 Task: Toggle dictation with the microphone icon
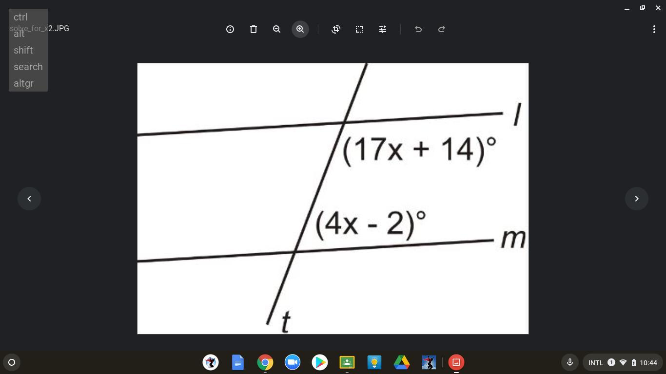pos(569,362)
